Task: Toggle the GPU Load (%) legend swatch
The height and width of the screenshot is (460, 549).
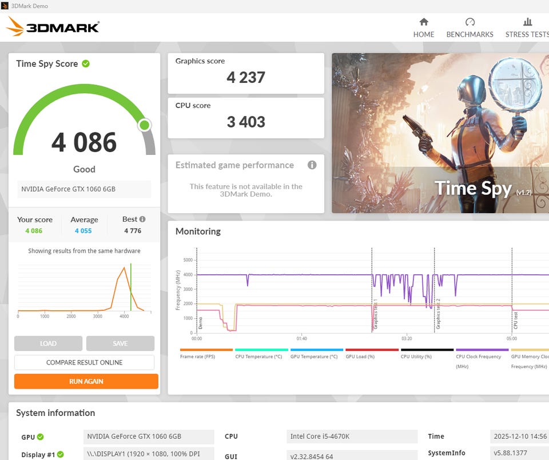Action: click(372, 350)
